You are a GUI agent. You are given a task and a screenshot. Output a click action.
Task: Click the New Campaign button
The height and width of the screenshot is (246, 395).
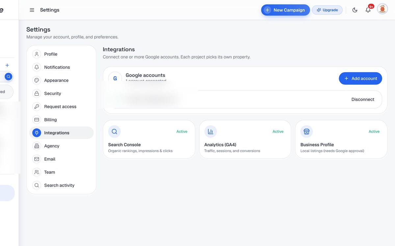tap(285, 10)
